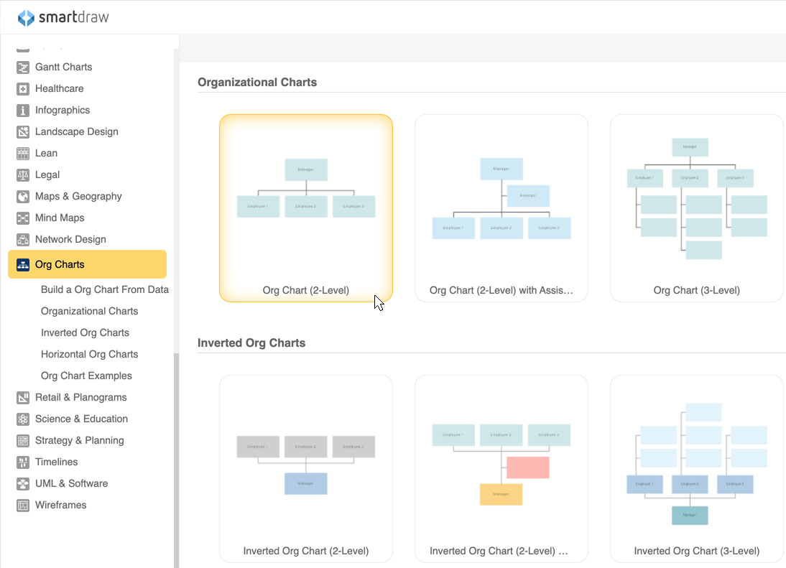Select the Org Charts icon in sidebar
Screen dimensions: 786x568
(22, 264)
